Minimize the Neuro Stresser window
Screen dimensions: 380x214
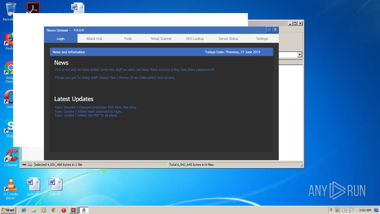point(269,29)
